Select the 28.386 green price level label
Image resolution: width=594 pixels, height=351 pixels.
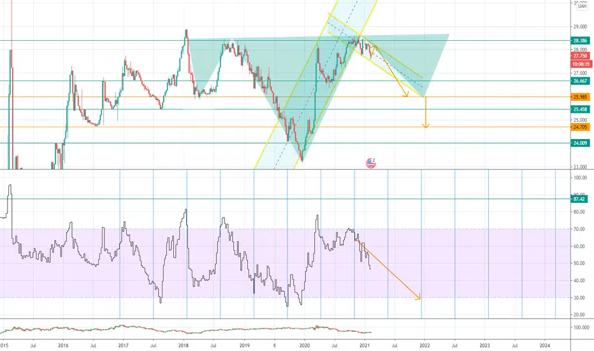[580, 41]
